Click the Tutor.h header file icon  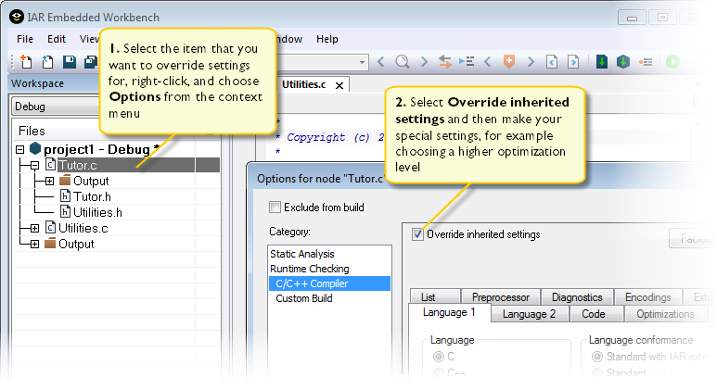tap(65, 196)
